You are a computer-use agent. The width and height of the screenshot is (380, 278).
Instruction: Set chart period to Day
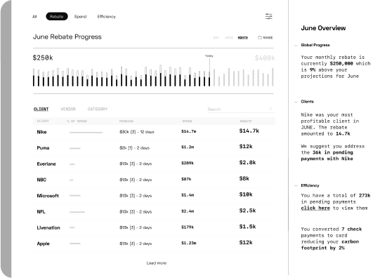click(x=216, y=38)
